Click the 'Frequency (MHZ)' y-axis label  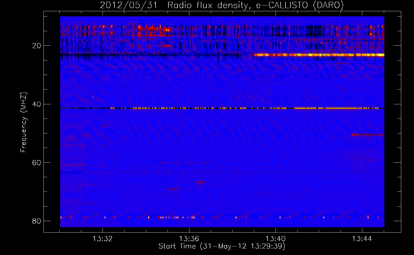(x=24, y=122)
